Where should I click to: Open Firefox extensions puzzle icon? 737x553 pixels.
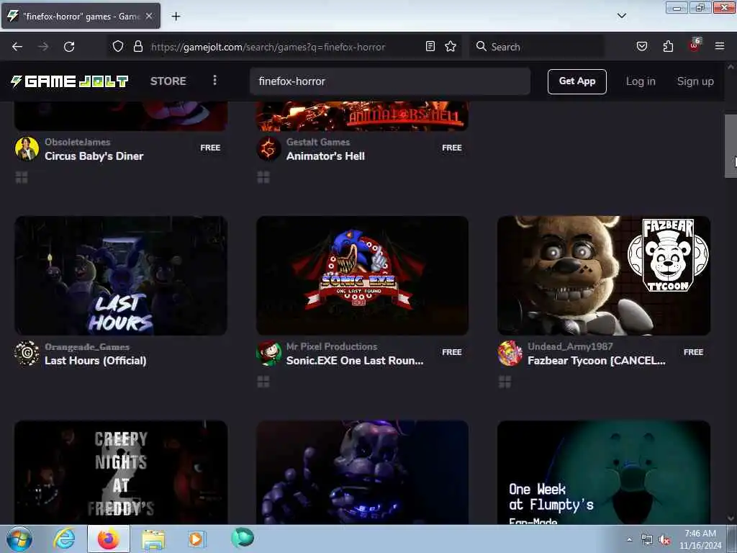668,47
